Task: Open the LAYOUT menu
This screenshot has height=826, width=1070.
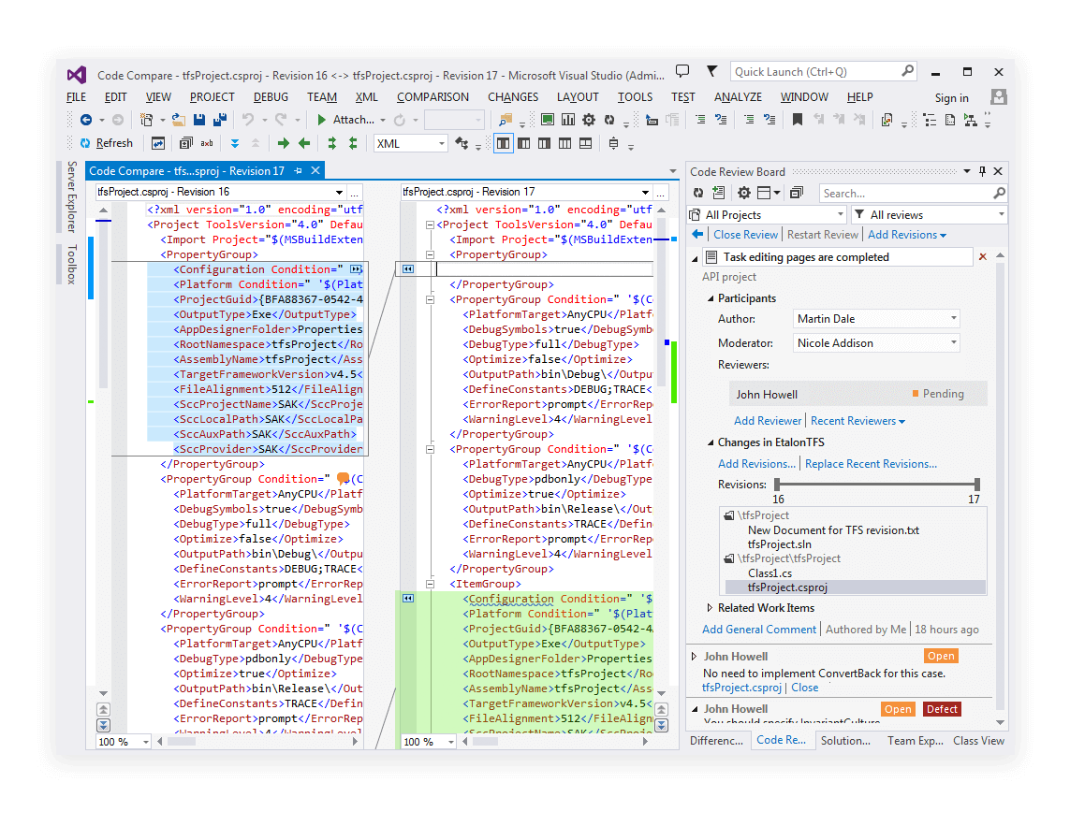Action: tap(578, 97)
